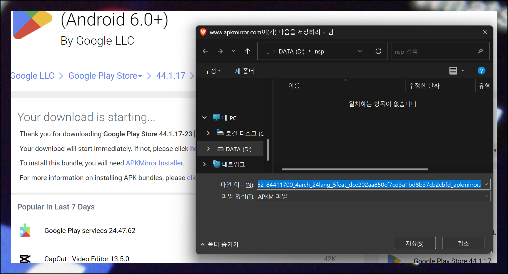Open CapCut - Video Editor 13.5.0 entry

[87, 259]
